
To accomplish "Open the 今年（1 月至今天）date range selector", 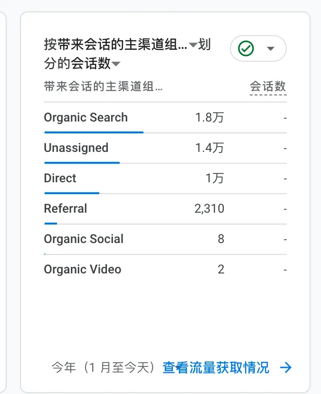I will 104,367.
